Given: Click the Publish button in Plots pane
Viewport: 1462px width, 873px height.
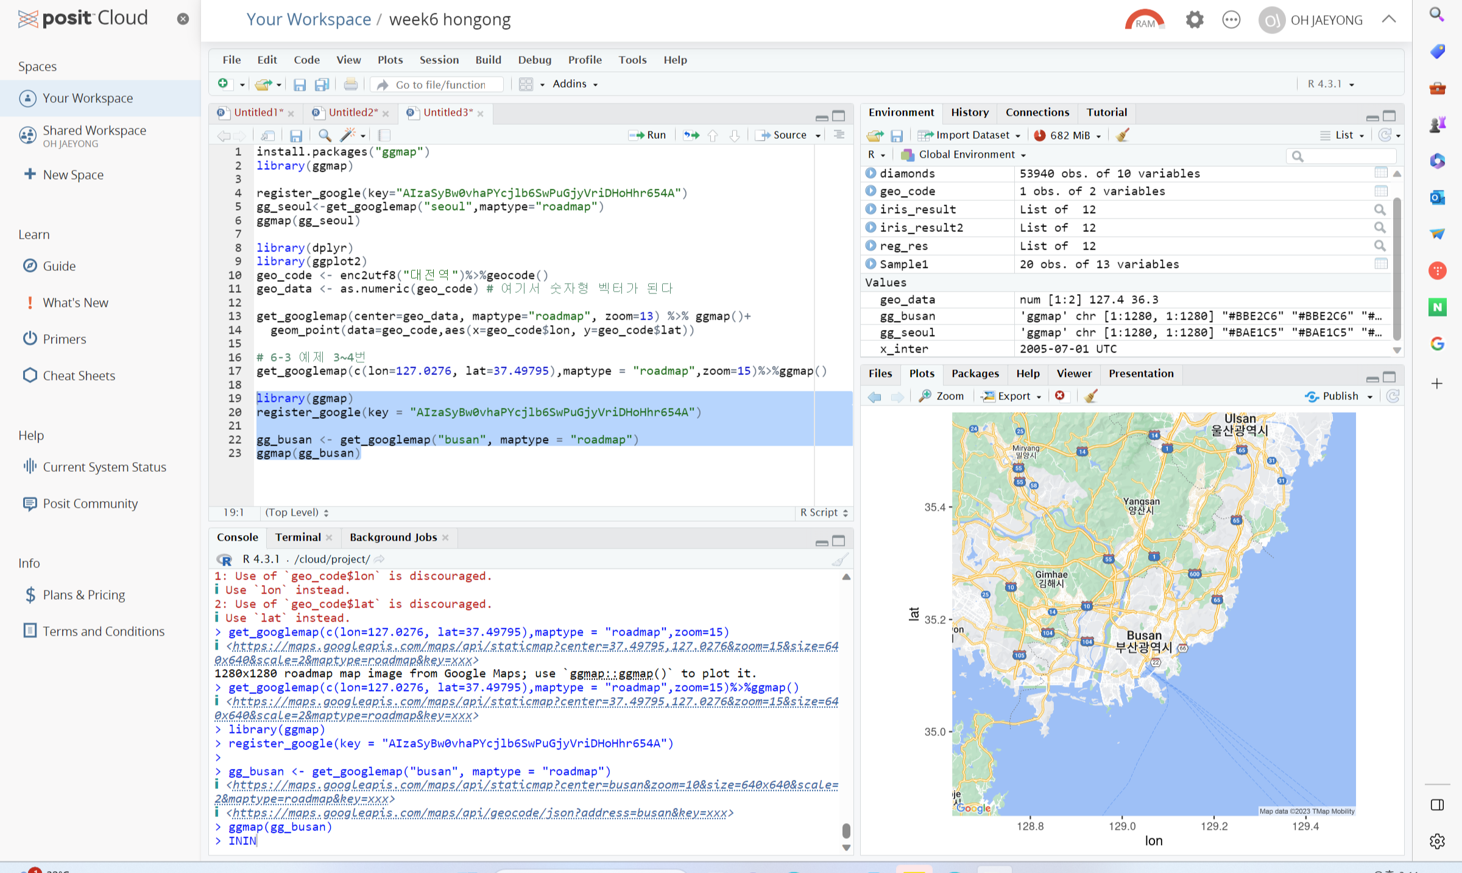Looking at the screenshot, I should [x=1333, y=396].
